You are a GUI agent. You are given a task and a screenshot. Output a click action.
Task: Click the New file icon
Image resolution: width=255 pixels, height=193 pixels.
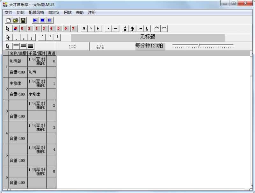click(x=9, y=20)
